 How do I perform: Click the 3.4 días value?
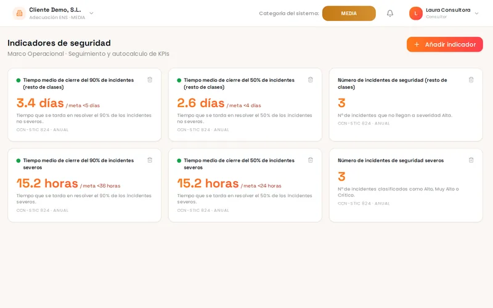(40, 103)
